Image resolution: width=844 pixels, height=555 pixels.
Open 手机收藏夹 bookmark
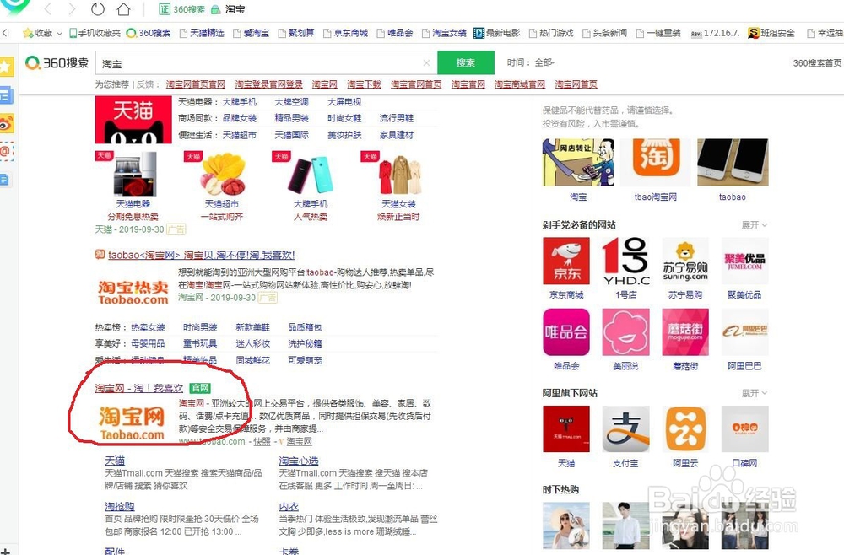(x=95, y=33)
